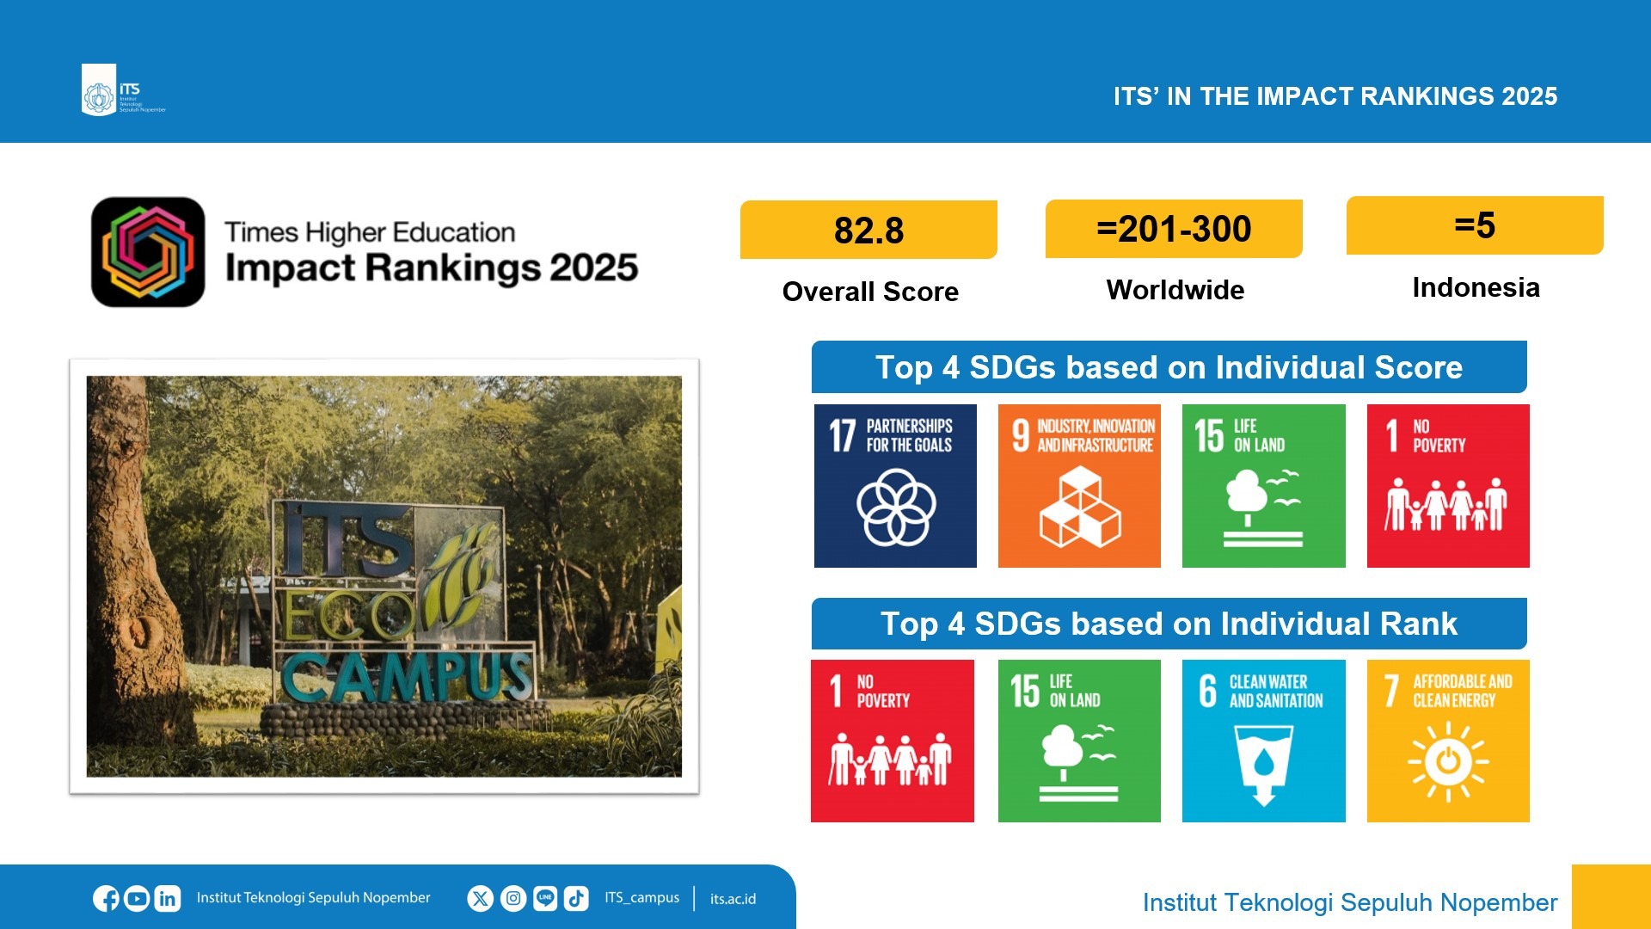Click the LinkedIn icon in footer

(x=168, y=899)
